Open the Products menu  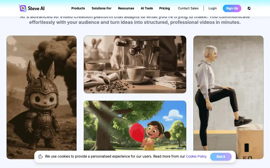[78, 8]
